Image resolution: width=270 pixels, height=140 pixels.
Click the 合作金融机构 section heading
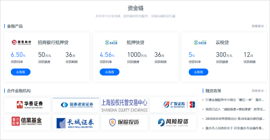coord(19,91)
